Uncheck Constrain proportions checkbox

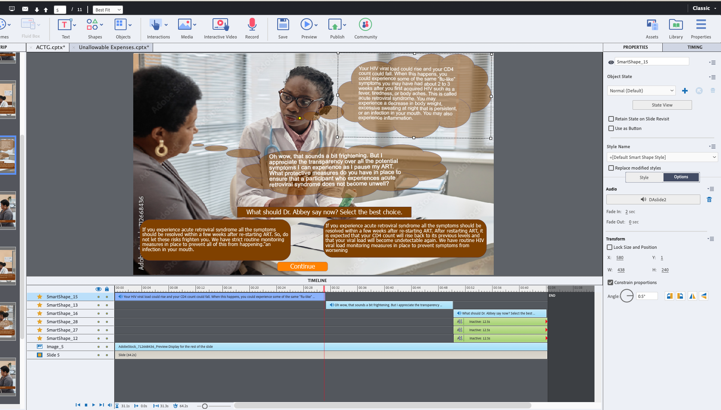pos(610,282)
